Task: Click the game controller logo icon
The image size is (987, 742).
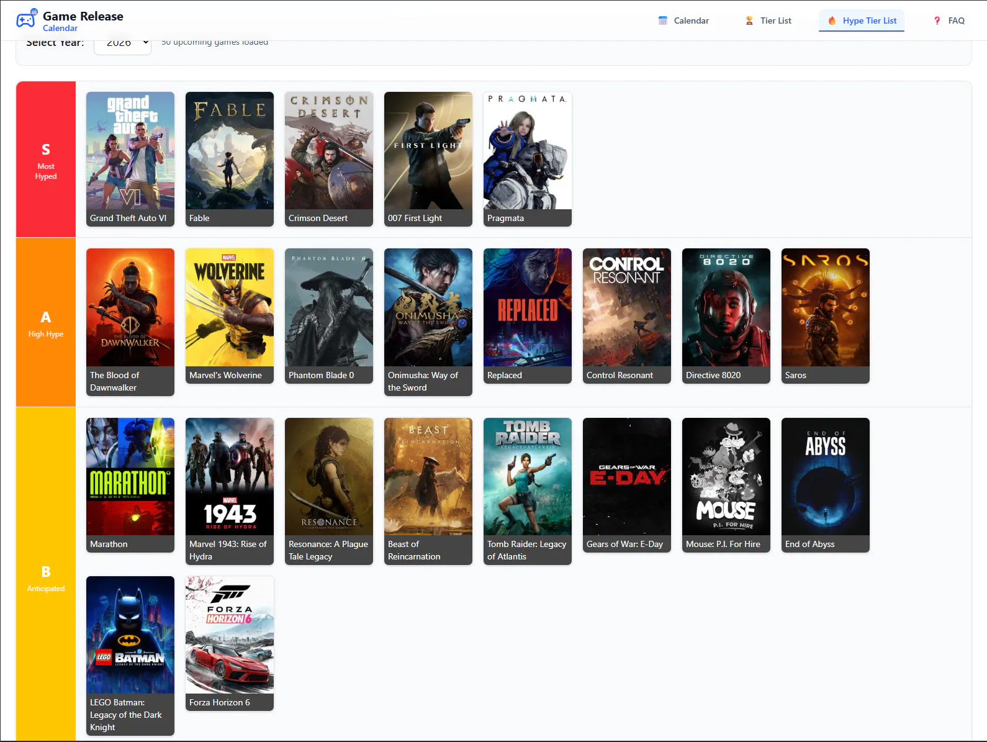Action: click(27, 19)
